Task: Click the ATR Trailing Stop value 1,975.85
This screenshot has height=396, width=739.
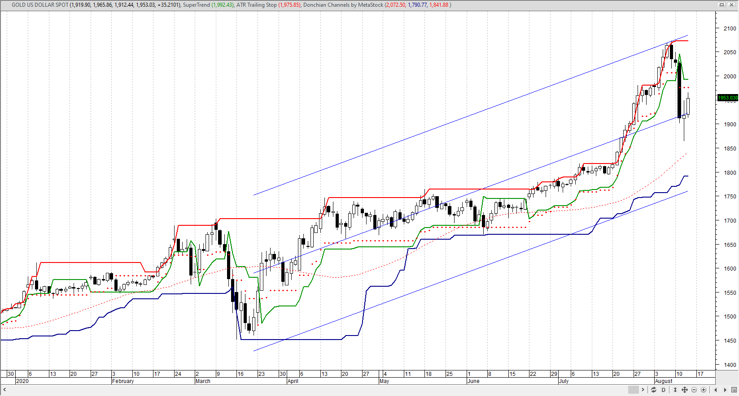Action: point(289,5)
